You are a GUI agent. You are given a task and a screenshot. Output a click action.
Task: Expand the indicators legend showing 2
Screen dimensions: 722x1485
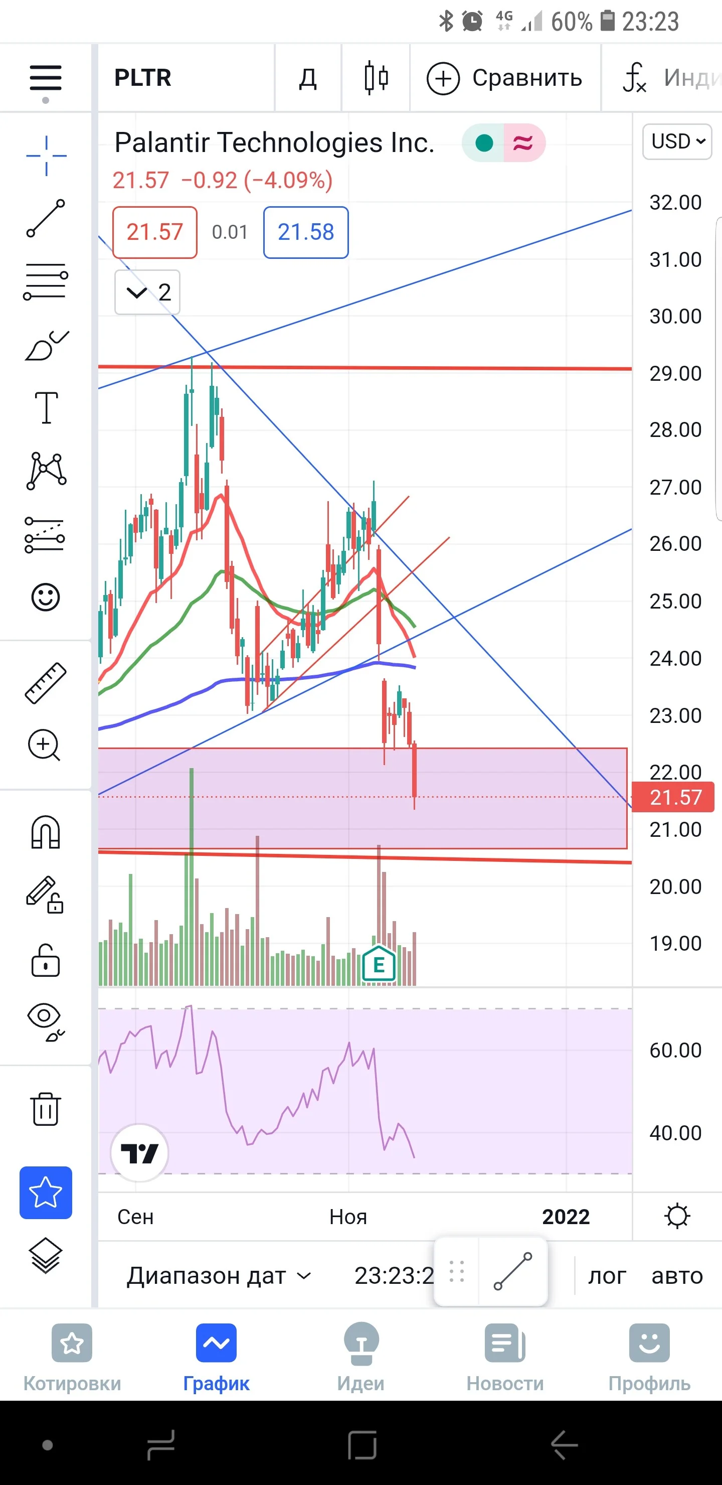(147, 292)
